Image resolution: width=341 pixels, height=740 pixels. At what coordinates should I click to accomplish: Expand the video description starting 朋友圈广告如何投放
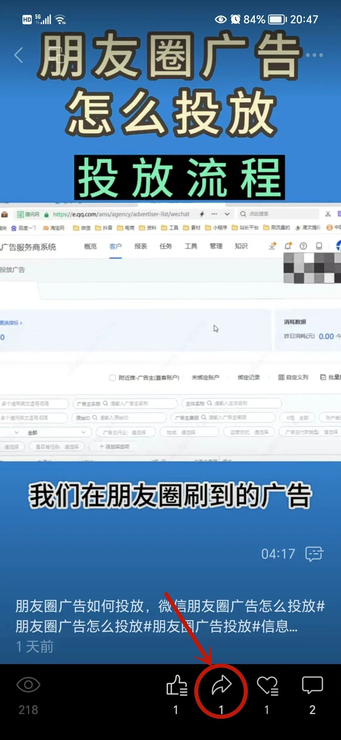[170, 616]
